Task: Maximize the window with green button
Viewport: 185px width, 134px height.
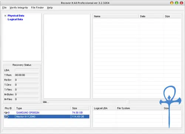Action: coord(176,3)
